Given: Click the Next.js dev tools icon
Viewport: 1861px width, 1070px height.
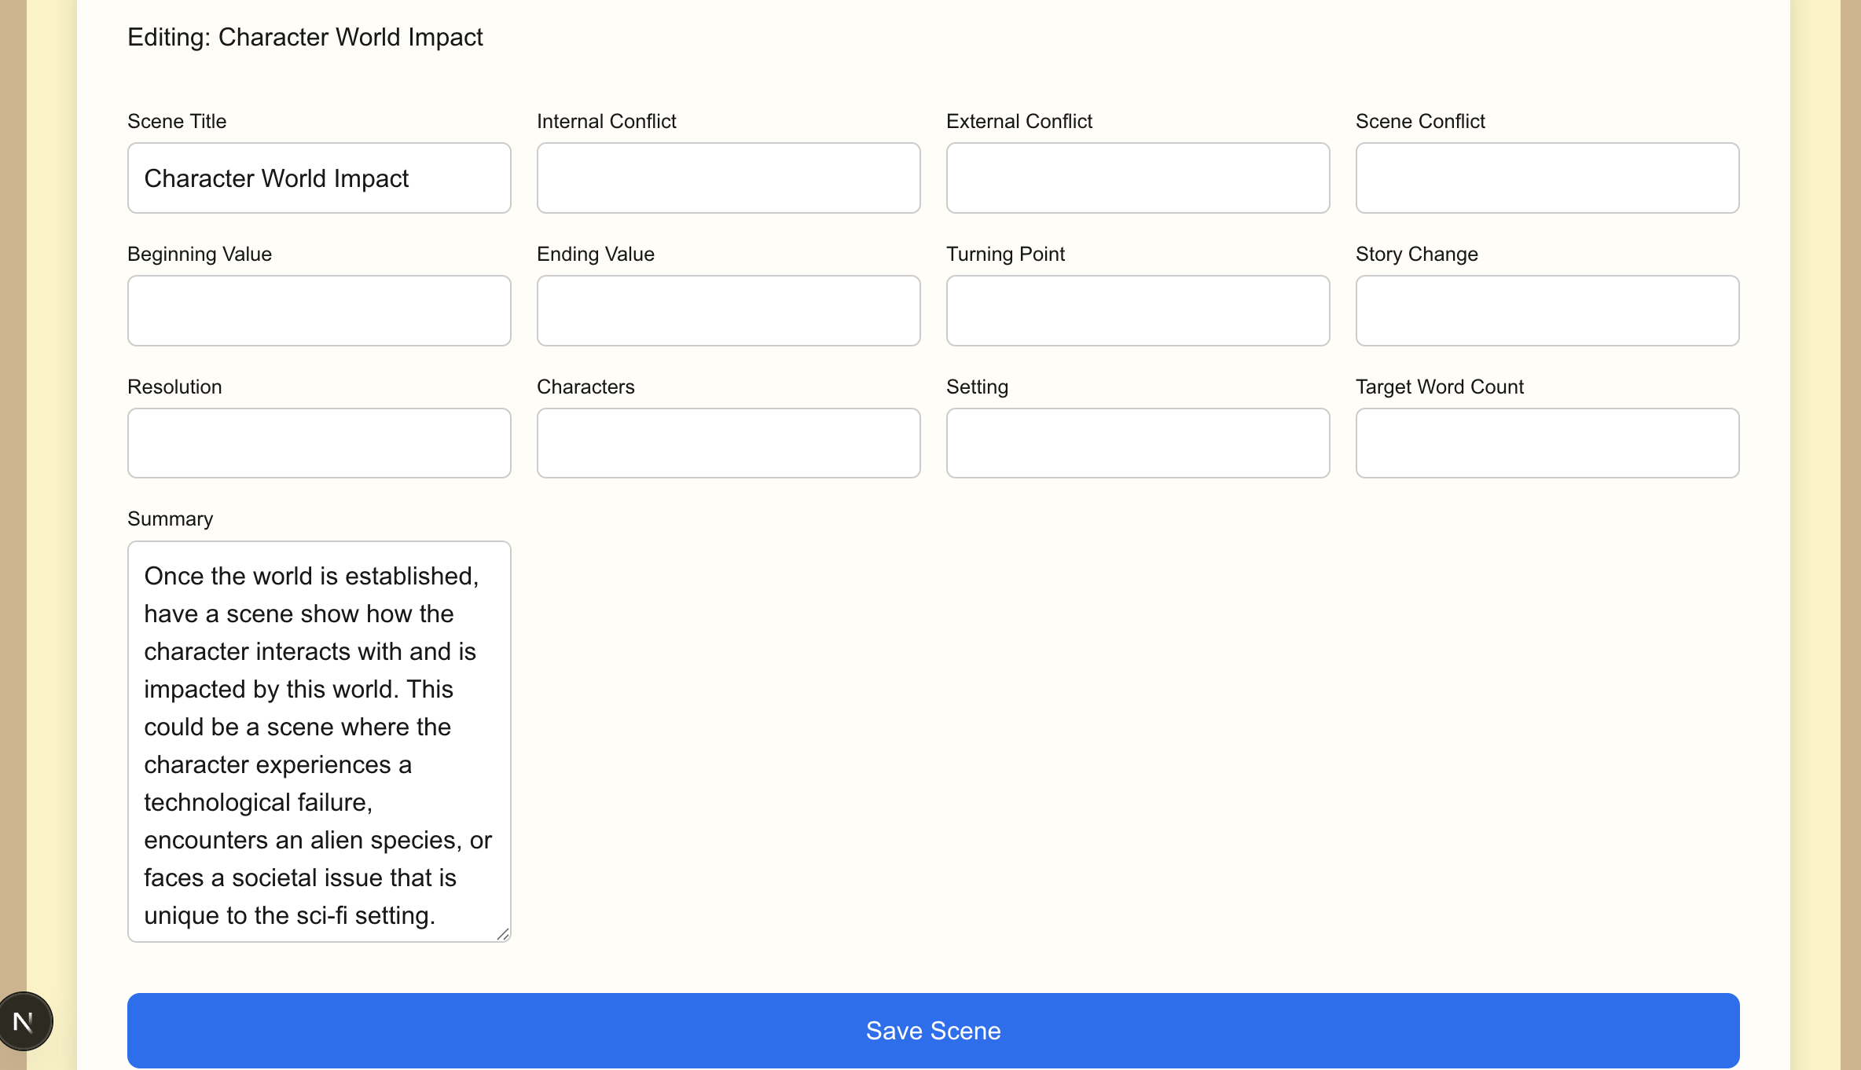Looking at the screenshot, I should tap(24, 1021).
